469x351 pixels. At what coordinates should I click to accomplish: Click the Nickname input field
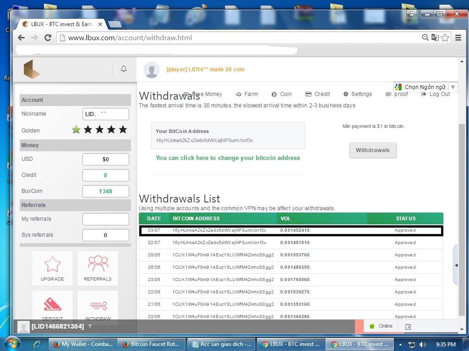(106, 114)
